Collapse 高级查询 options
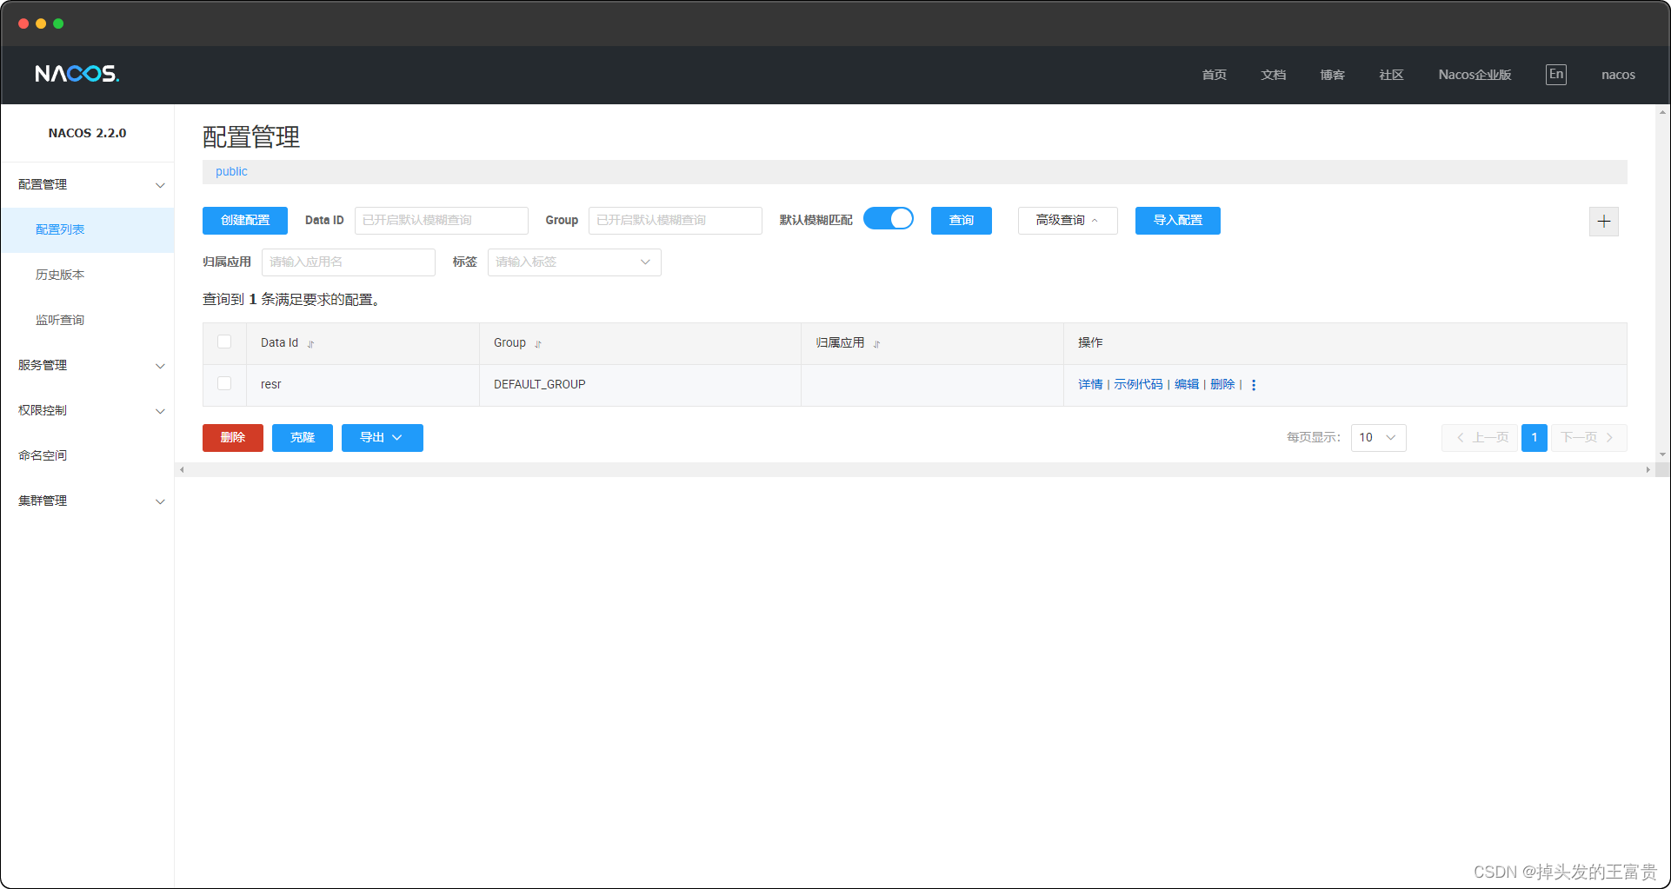 (1068, 221)
